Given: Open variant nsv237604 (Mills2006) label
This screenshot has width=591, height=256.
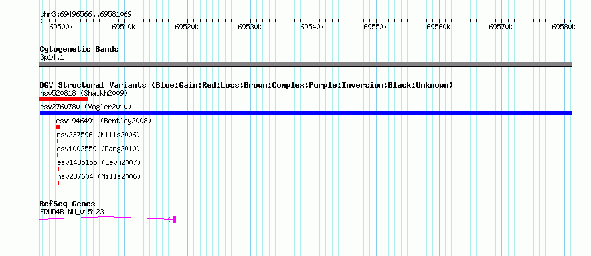Looking at the screenshot, I should pyautogui.click(x=99, y=176).
